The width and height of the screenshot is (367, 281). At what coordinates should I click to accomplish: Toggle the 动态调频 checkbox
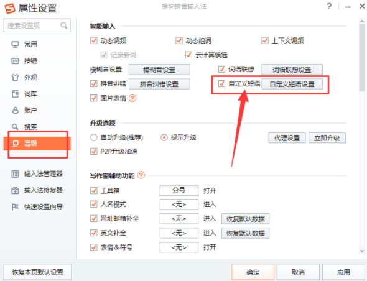[94, 40]
